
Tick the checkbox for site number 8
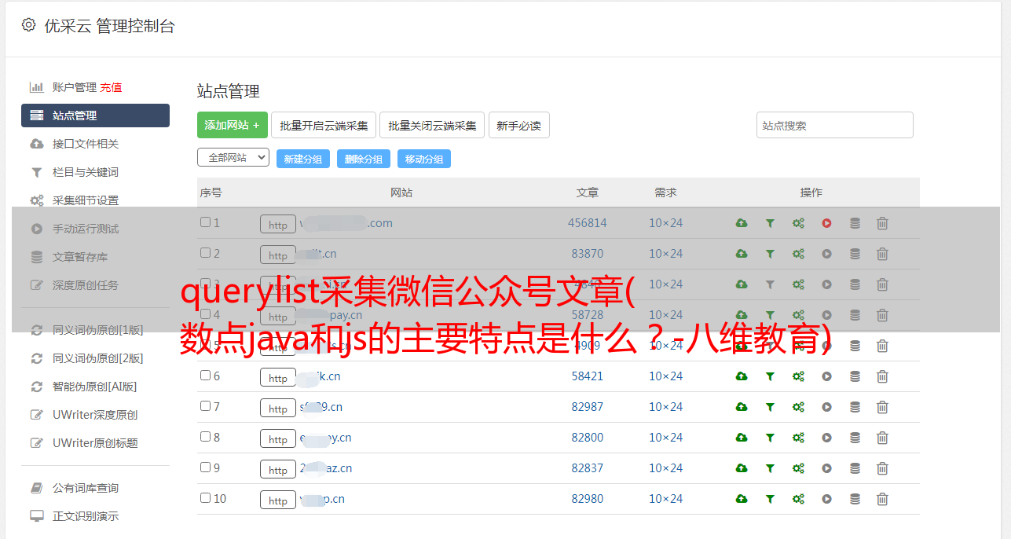click(x=205, y=437)
